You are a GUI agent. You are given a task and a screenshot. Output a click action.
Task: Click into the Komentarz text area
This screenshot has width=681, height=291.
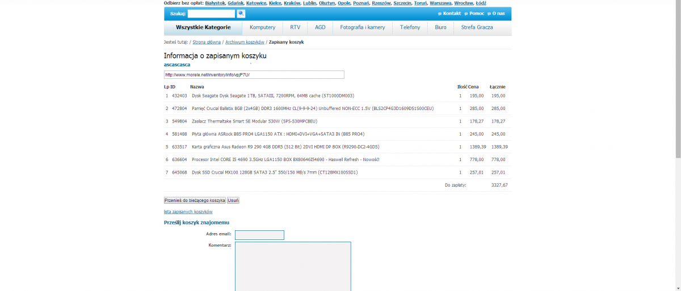(293, 266)
